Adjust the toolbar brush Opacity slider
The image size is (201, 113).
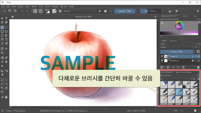[125, 11]
